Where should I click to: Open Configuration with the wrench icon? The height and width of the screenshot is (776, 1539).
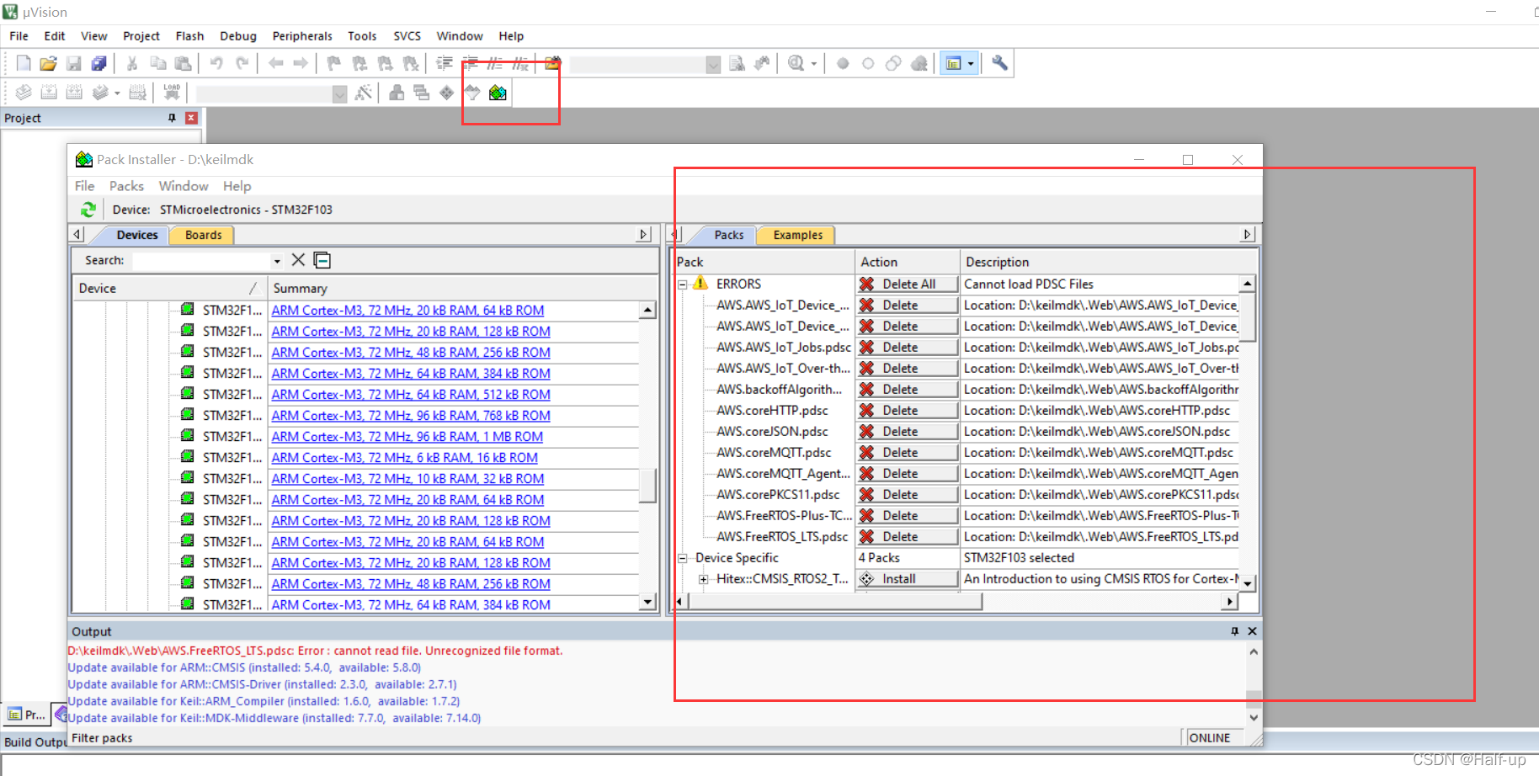click(x=999, y=63)
